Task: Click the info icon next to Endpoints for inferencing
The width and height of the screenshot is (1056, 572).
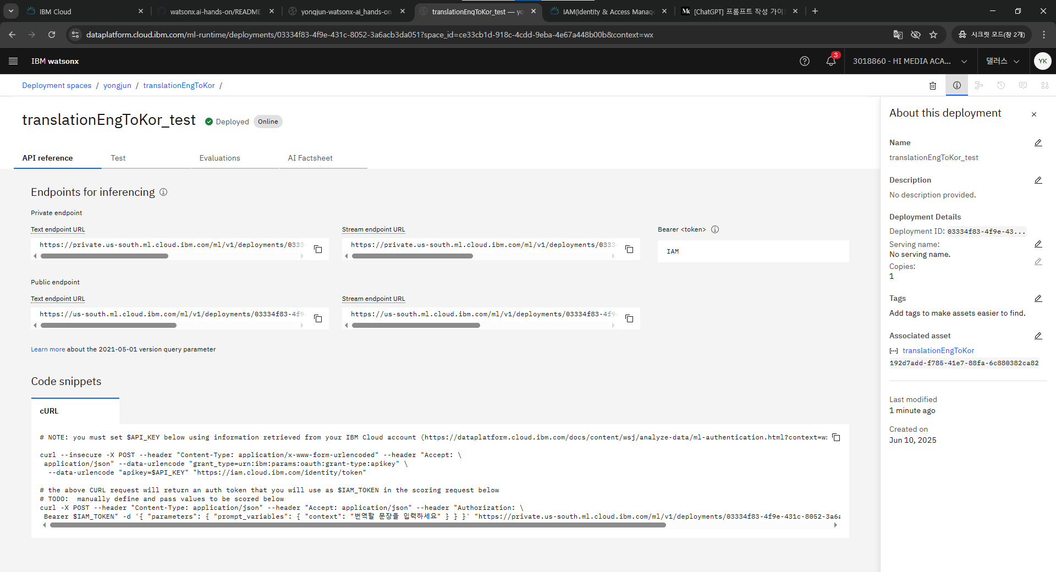Action: [x=163, y=192]
